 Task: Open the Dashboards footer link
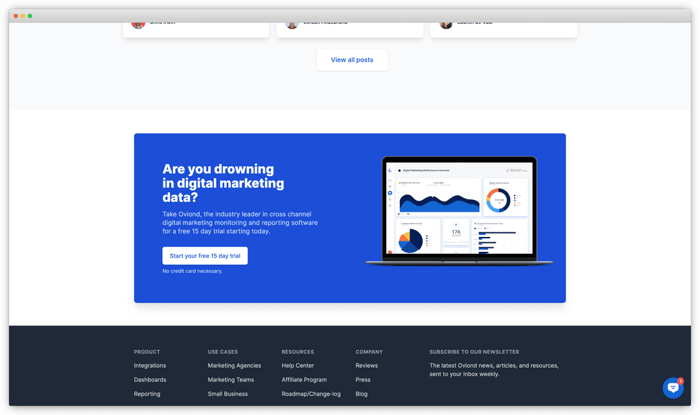pos(150,380)
